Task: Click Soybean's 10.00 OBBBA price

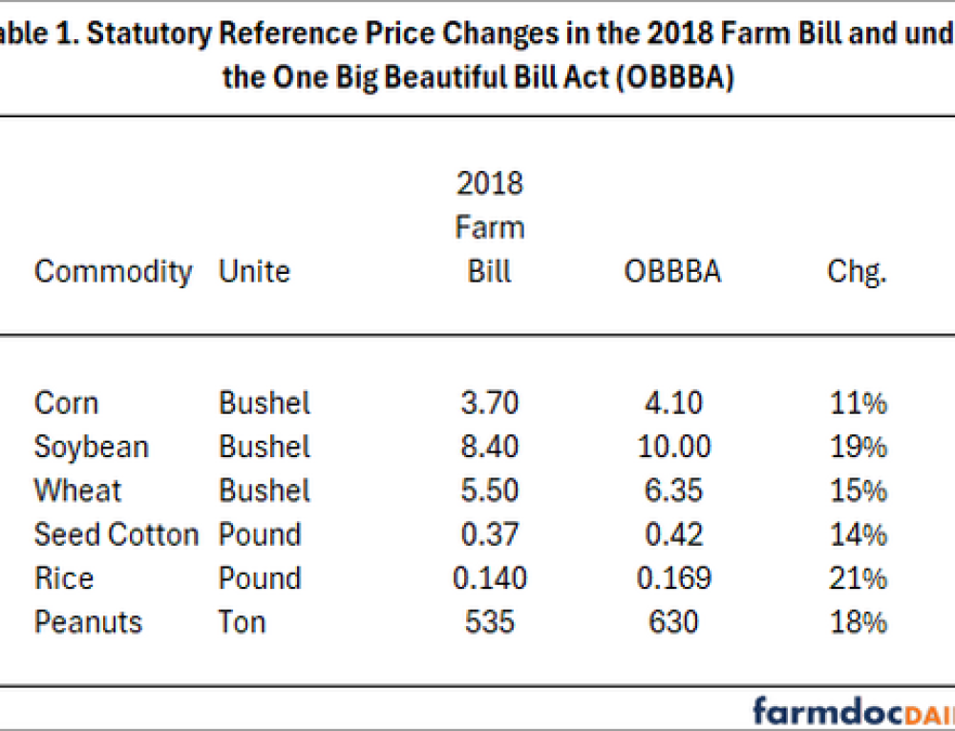Action: (x=673, y=447)
